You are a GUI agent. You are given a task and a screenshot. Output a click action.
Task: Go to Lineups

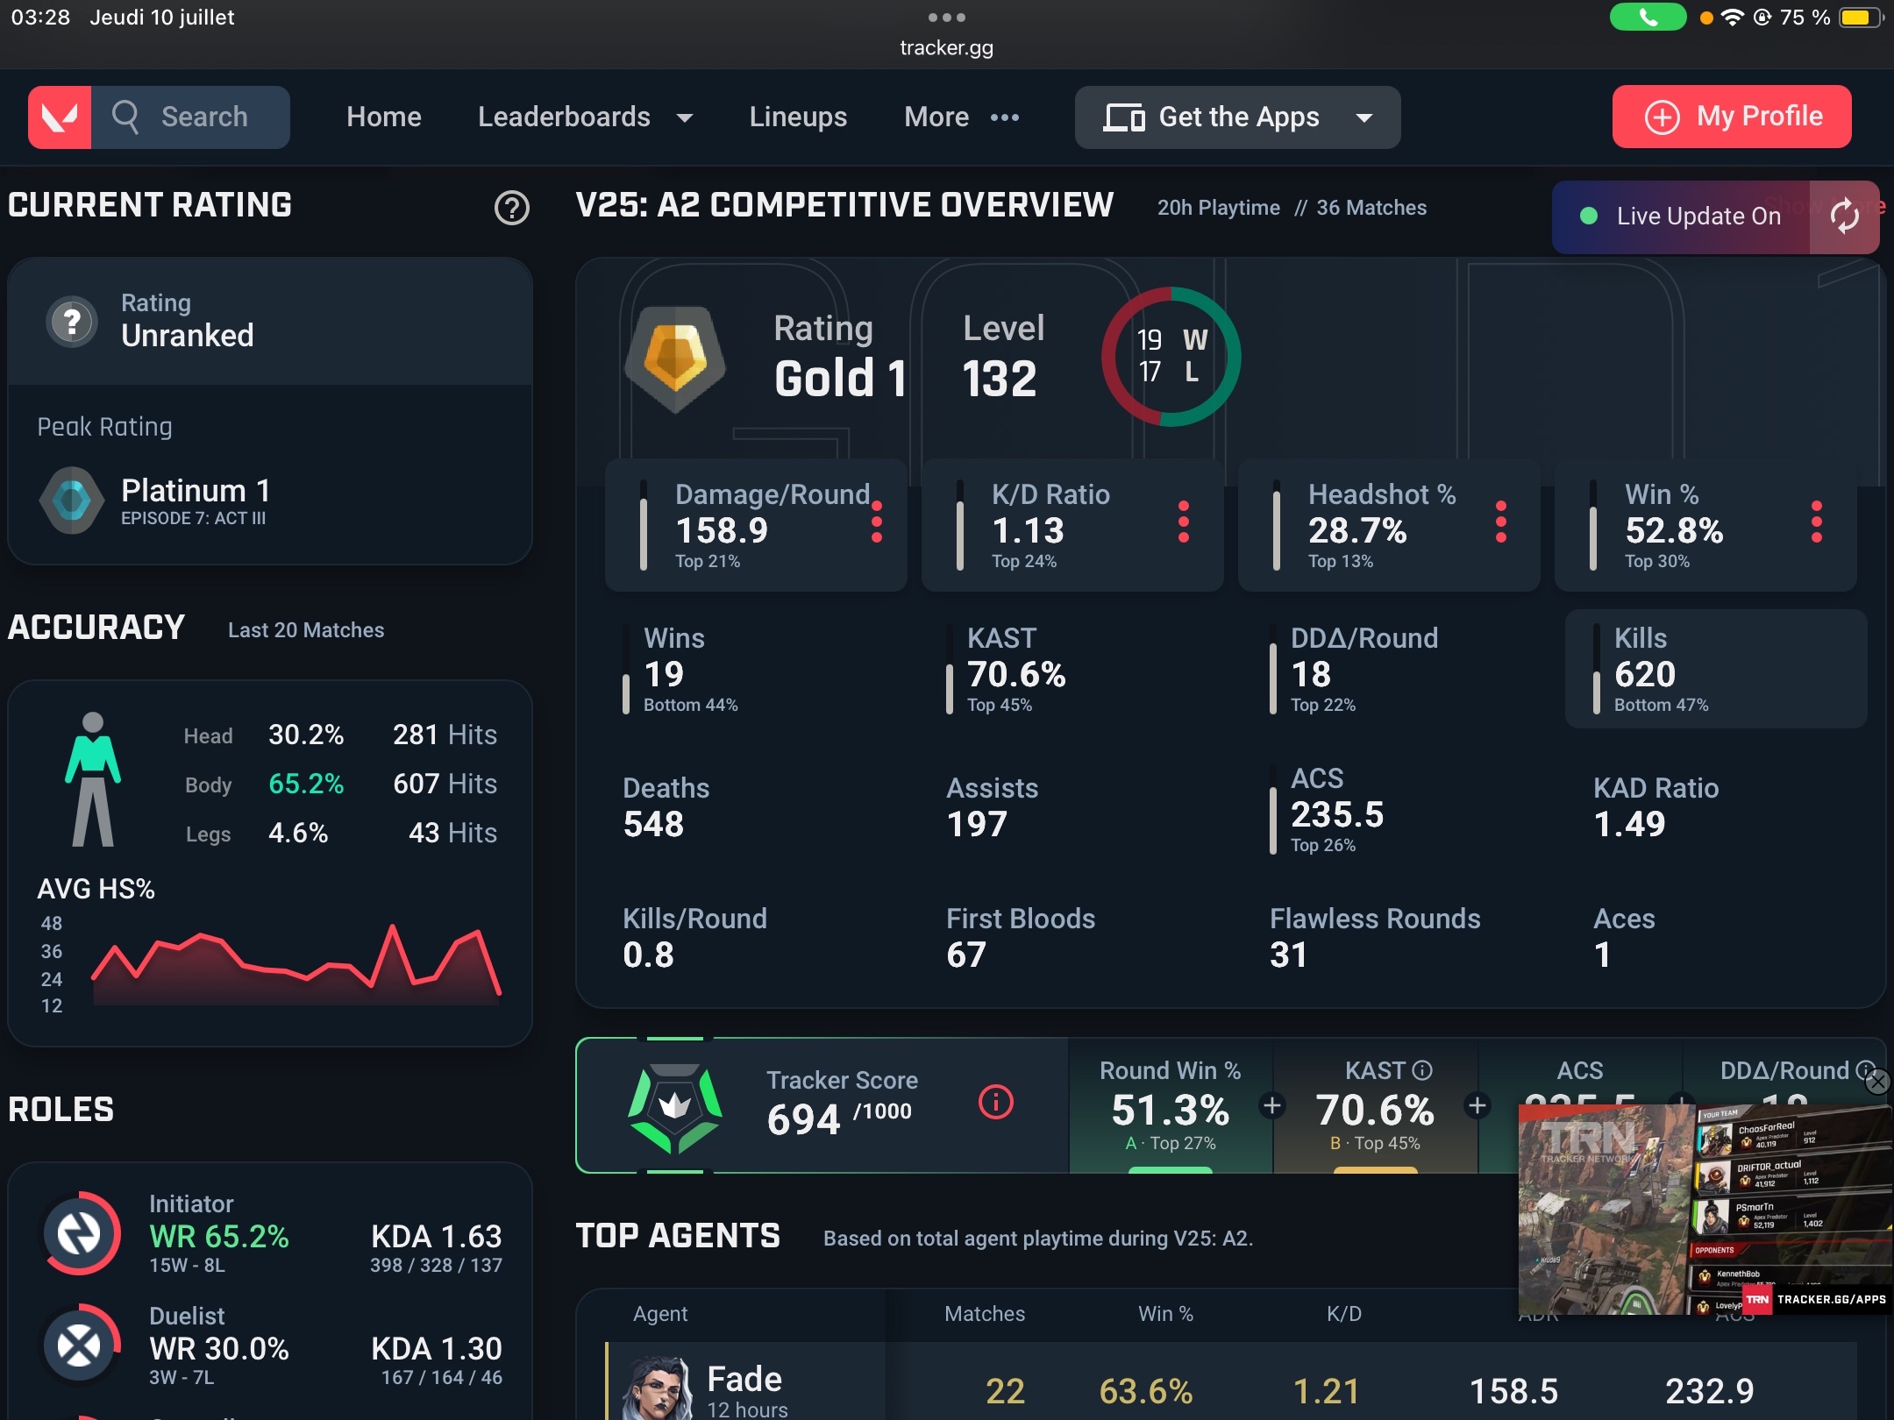798,117
